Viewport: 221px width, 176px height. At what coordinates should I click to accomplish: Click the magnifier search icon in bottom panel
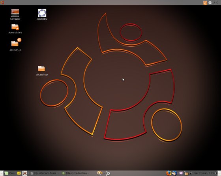[99, 173]
